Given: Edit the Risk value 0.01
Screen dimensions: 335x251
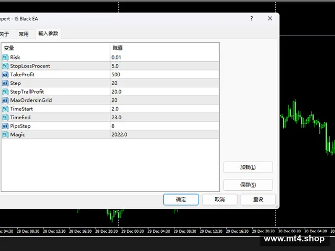Looking at the screenshot, I should [x=165, y=58].
